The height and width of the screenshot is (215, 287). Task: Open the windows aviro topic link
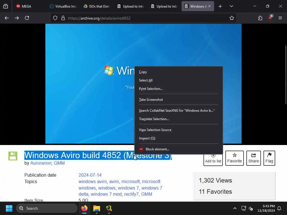tap(92, 181)
